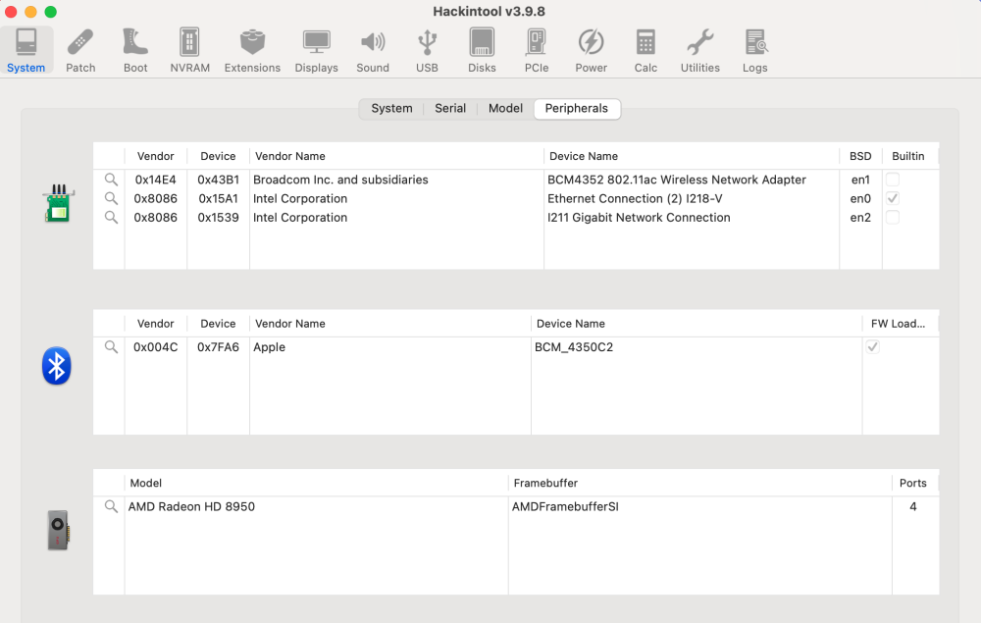981x623 pixels.
Task: Click the Bluetooth icon
Action: click(x=56, y=366)
